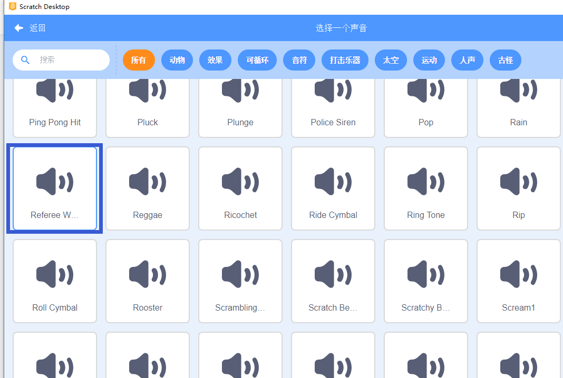Click the Scratch Desktop app icon
The width and height of the screenshot is (563, 378).
tap(12, 6)
